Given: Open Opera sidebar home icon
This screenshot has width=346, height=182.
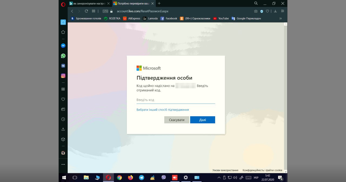Looking at the screenshot, I should (63, 22).
